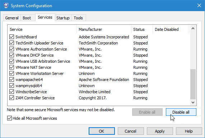Click Running status of ZAM Controller Service
This screenshot has height=138, width=205.
click(x=140, y=98)
